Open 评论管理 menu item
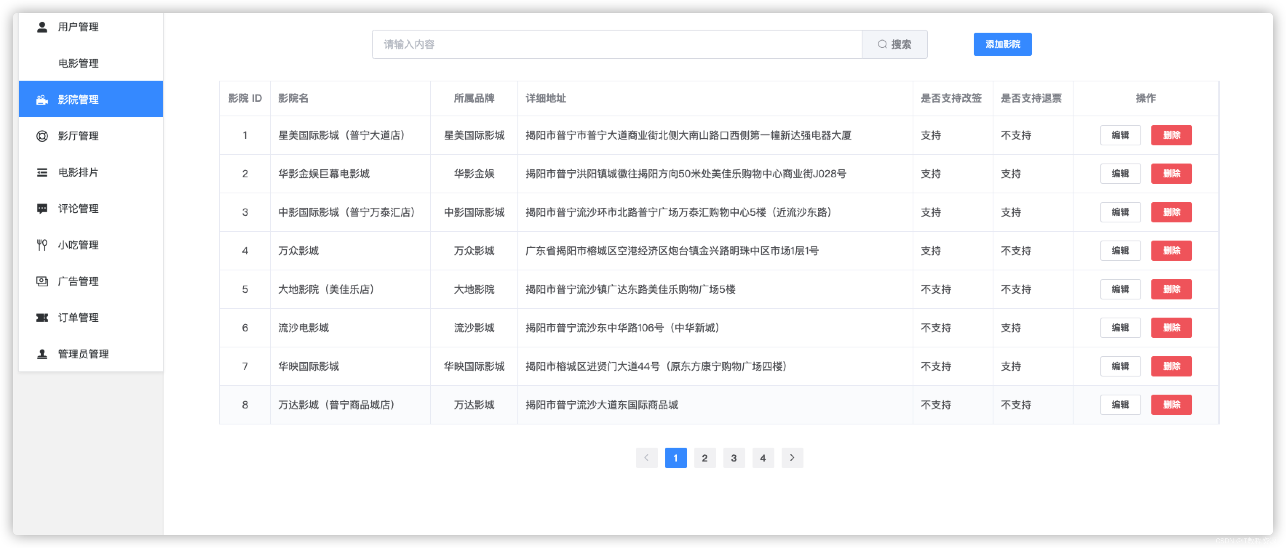Image resolution: width=1286 pixels, height=548 pixels. [x=91, y=209]
